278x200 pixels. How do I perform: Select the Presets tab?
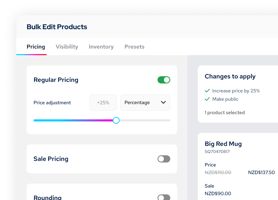pyautogui.click(x=134, y=47)
